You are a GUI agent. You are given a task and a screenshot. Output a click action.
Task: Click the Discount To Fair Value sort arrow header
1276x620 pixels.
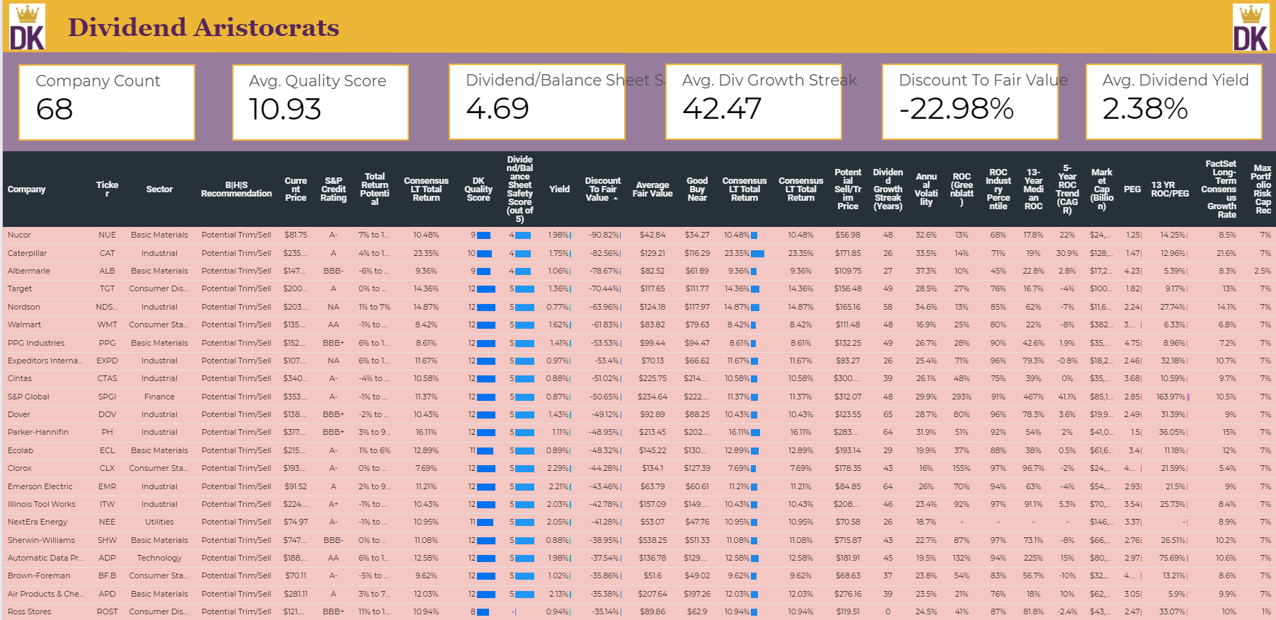click(603, 189)
